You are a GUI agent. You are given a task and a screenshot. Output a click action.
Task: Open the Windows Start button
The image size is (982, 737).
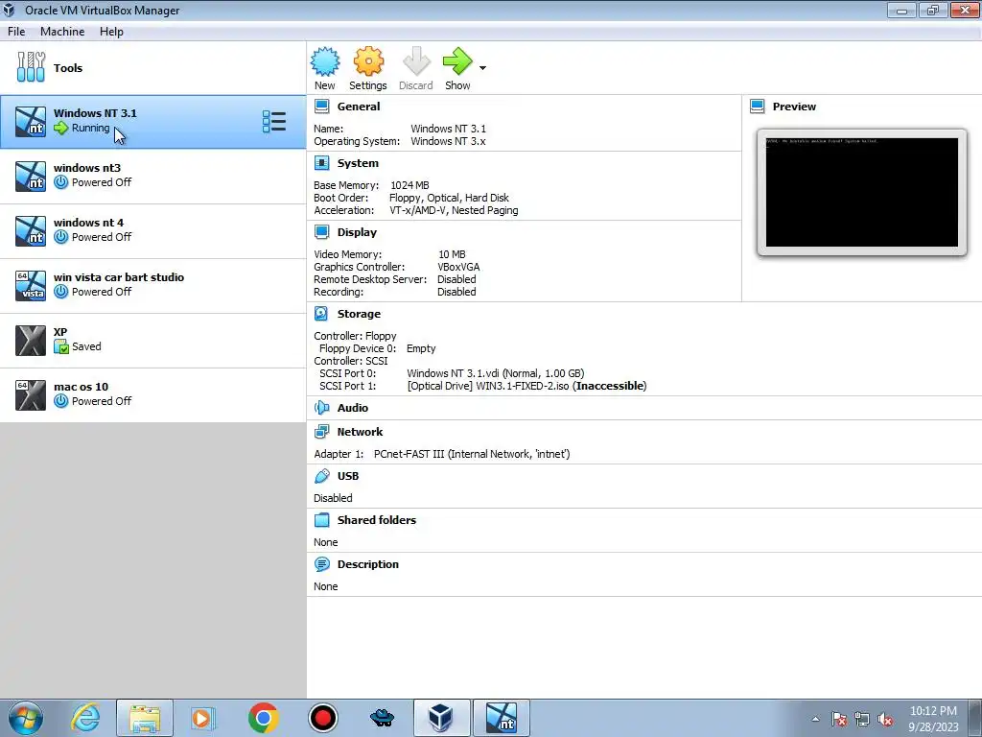coord(26,718)
